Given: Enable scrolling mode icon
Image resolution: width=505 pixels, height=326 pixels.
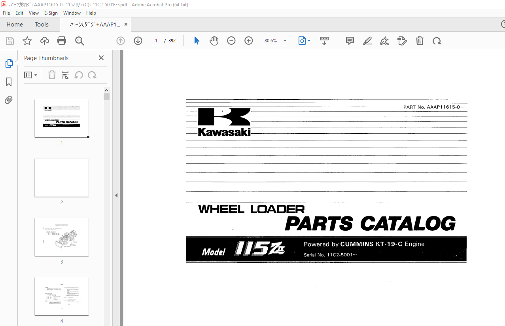Looking at the screenshot, I should [324, 41].
